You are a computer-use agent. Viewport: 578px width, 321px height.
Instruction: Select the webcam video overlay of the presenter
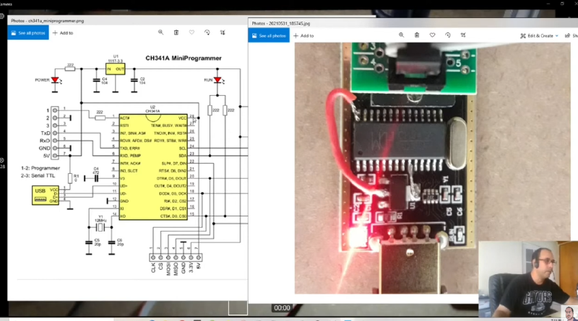pos(528,279)
